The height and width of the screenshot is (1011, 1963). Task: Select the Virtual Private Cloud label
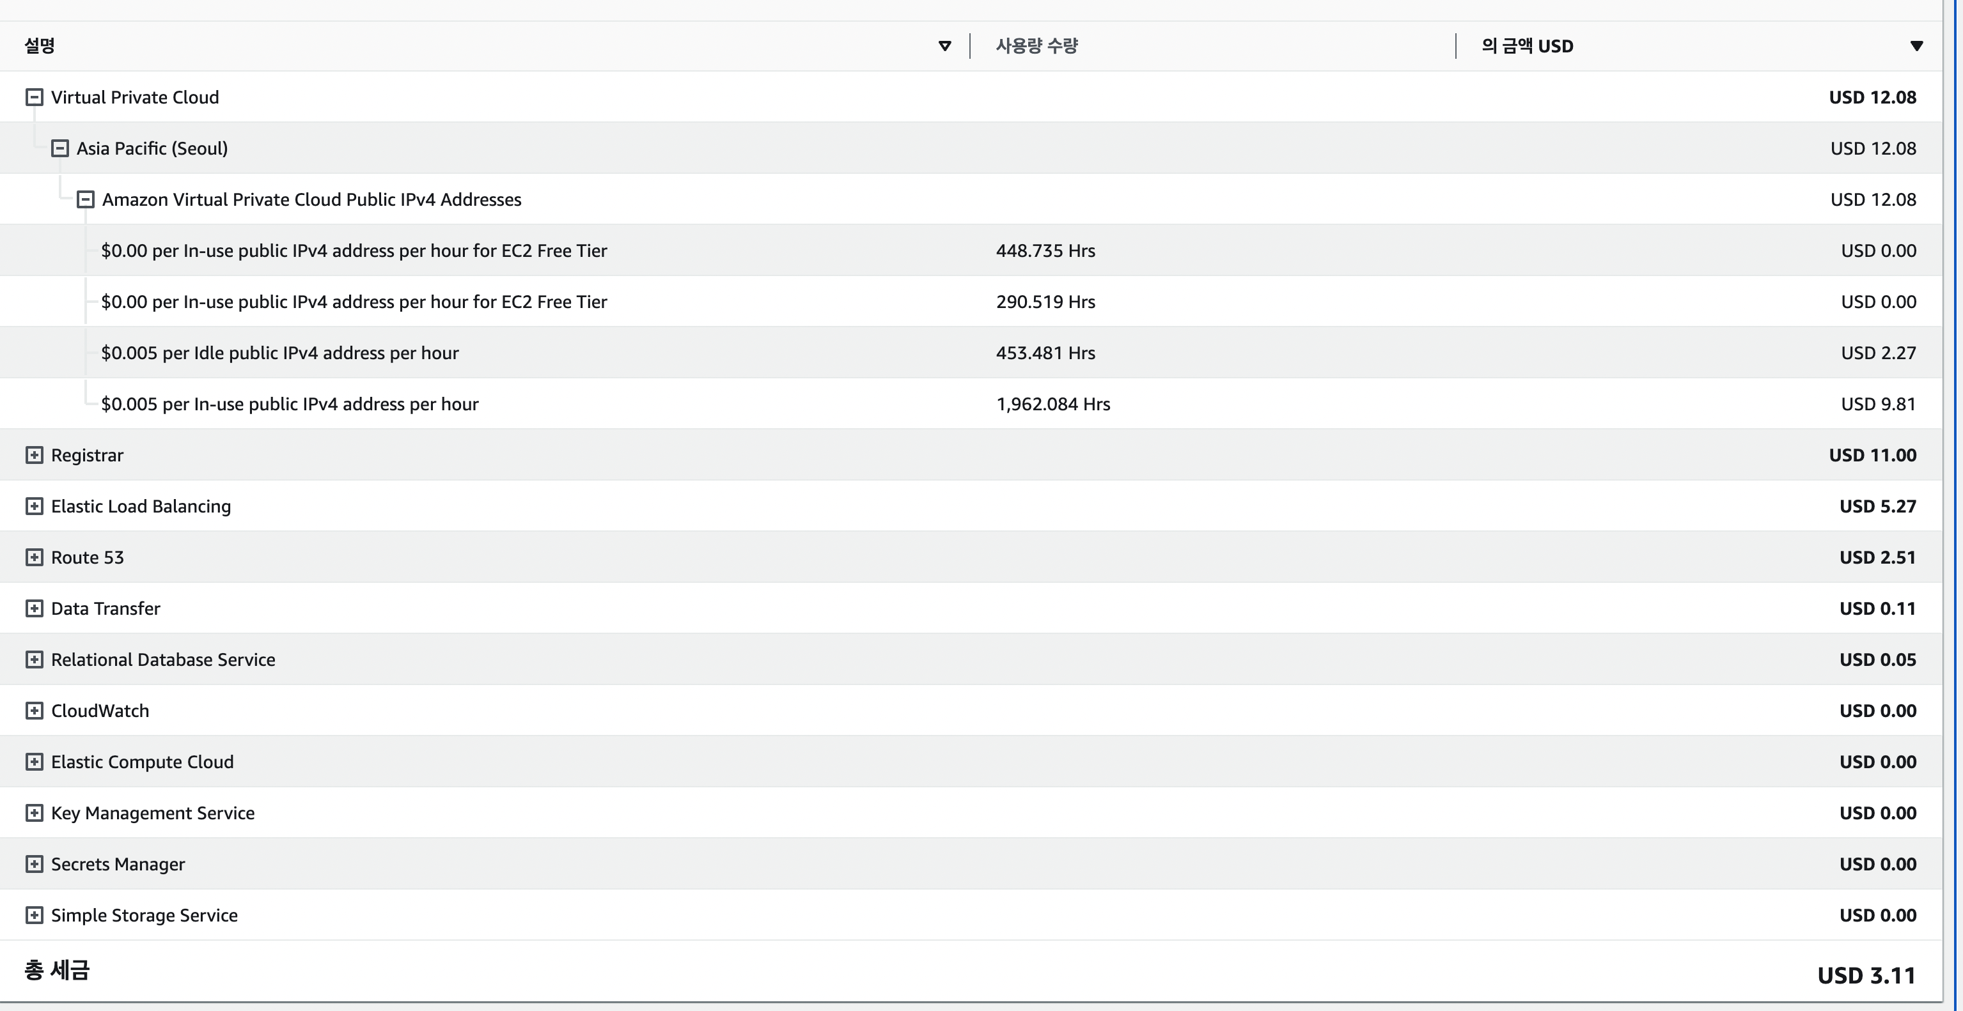135,96
